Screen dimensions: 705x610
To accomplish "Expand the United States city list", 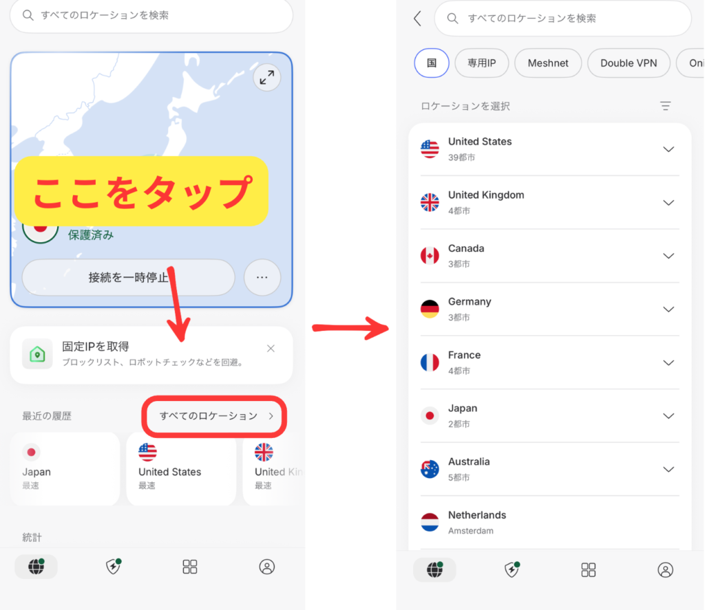I will click(668, 149).
